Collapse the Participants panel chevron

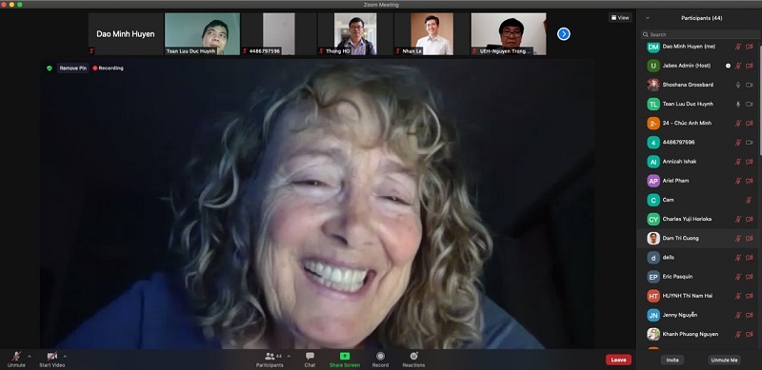(648, 18)
